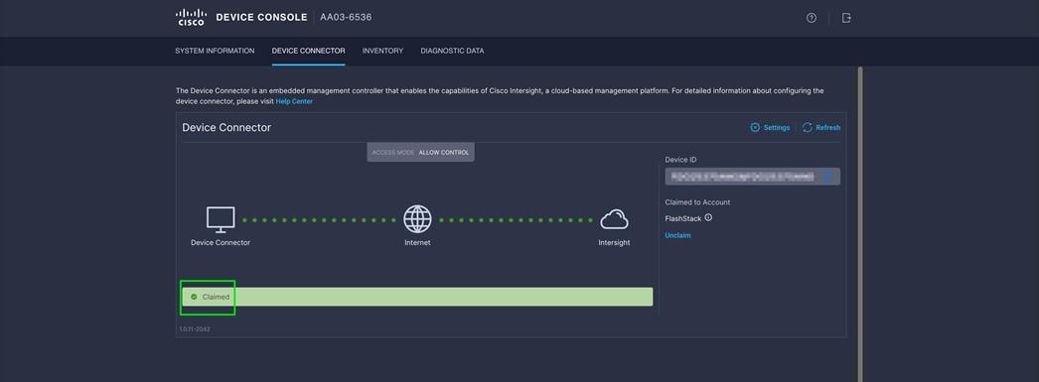Screen dimensions: 1039x382
Task: Click the Cisco logo
Action: coord(191,17)
